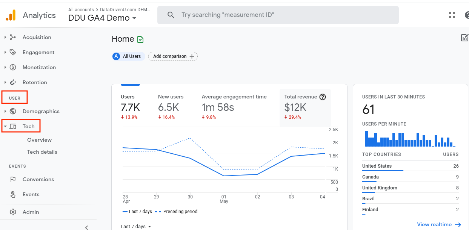Select Tech in the sidebar
The height and width of the screenshot is (230, 469).
tap(29, 126)
